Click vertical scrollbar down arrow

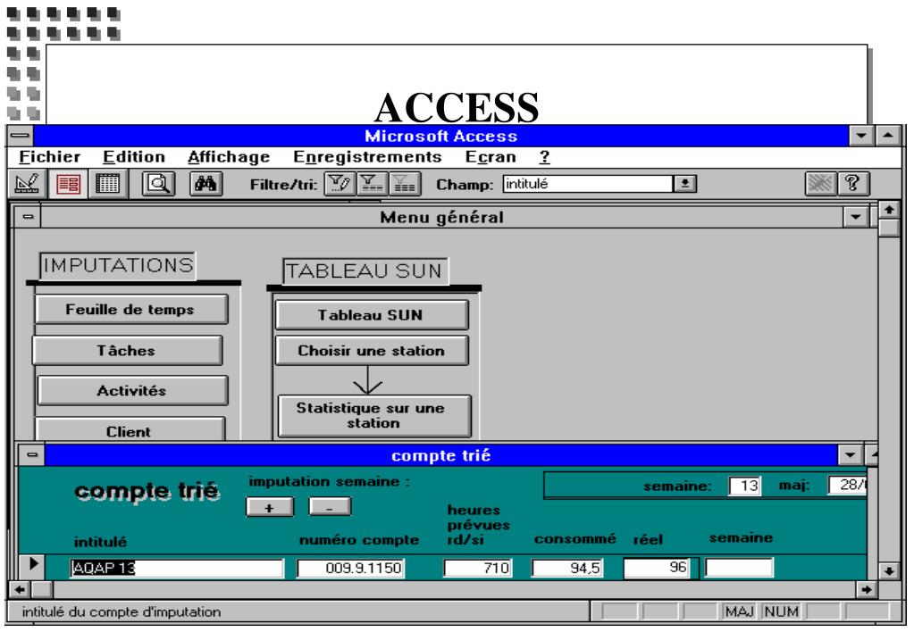click(x=888, y=570)
